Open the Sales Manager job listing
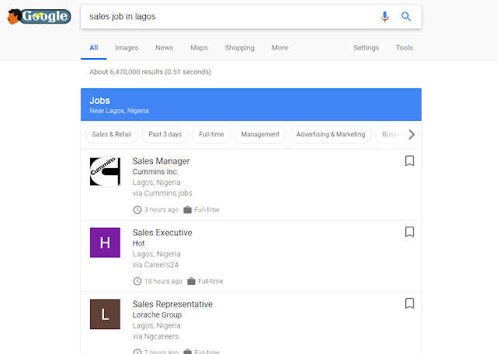Screen dimensions: 497x354 click(161, 161)
